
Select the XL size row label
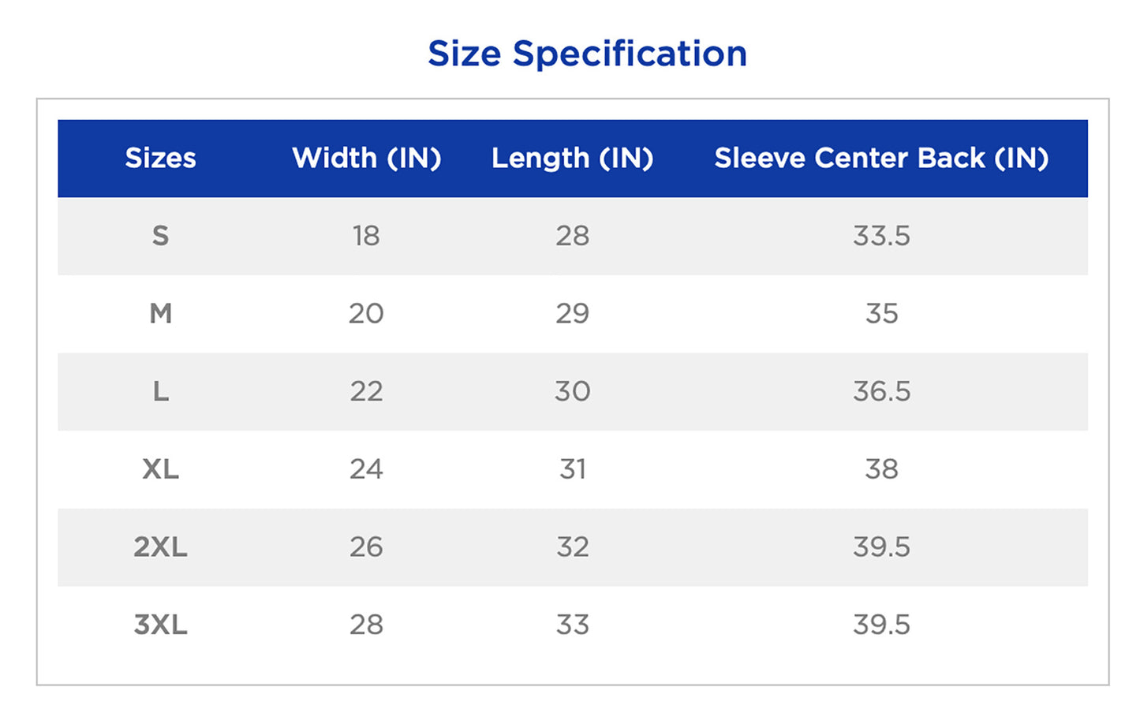(160, 469)
